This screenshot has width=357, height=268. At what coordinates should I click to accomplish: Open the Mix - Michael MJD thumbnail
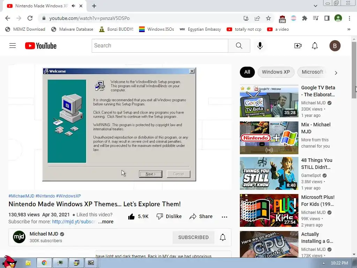pyautogui.click(x=269, y=138)
